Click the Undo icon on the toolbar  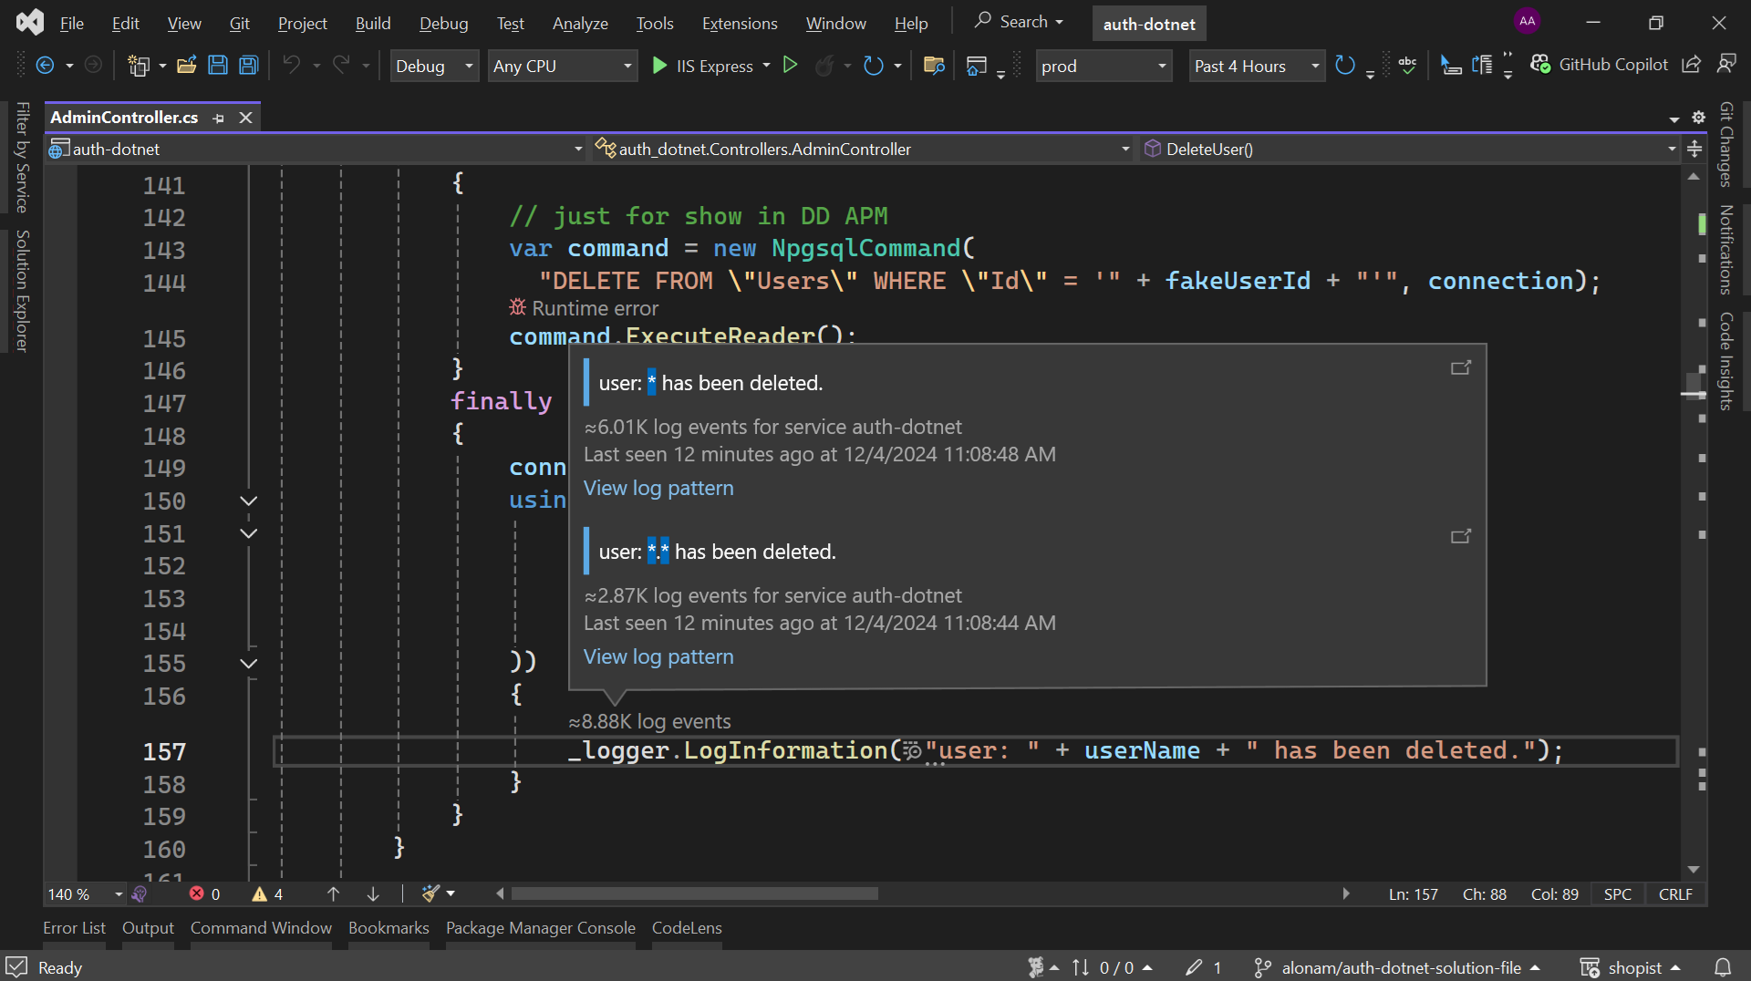click(x=291, y=65)
